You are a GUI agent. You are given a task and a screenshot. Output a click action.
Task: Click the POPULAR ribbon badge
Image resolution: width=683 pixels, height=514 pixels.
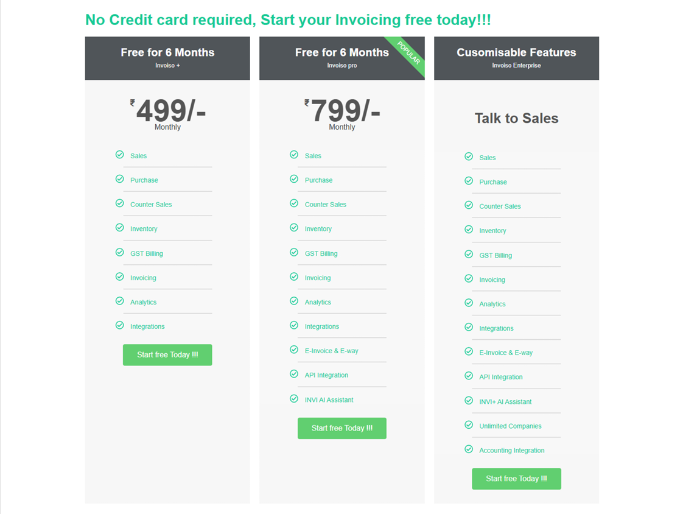pyautogui.click(x=408, y=53)
